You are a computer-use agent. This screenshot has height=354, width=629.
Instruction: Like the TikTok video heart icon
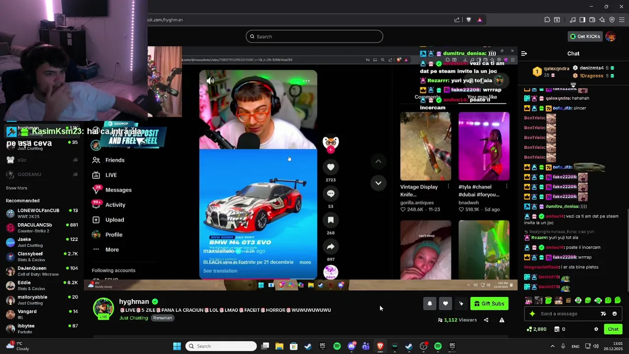[331, 167]
